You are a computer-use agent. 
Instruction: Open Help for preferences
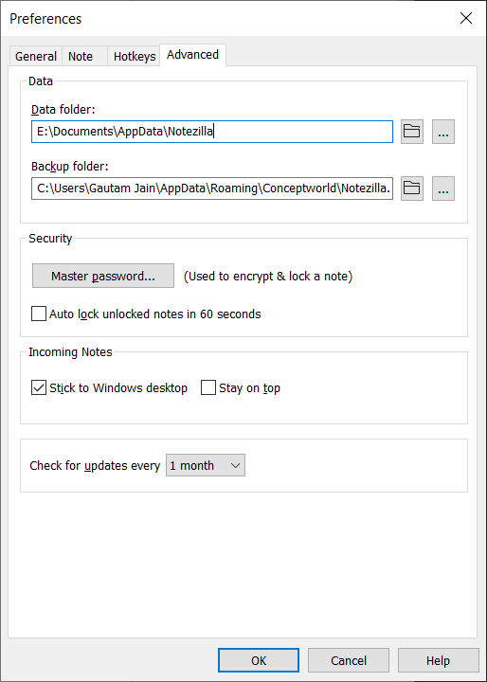click(x=439, y=660)
